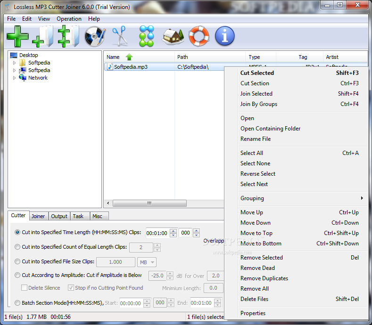Click the Network globe icon in tree

click(23, 78)
